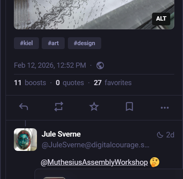View the 0 quotes list
Viewport: 183px width, 179px height.
point(70,83)
